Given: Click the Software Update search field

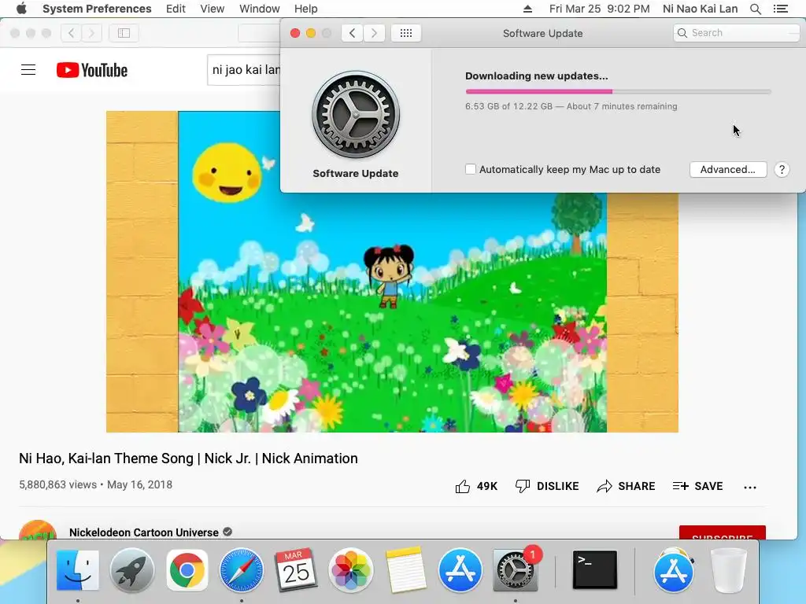Looking at the screenshot, I should (x=736, y=33).
